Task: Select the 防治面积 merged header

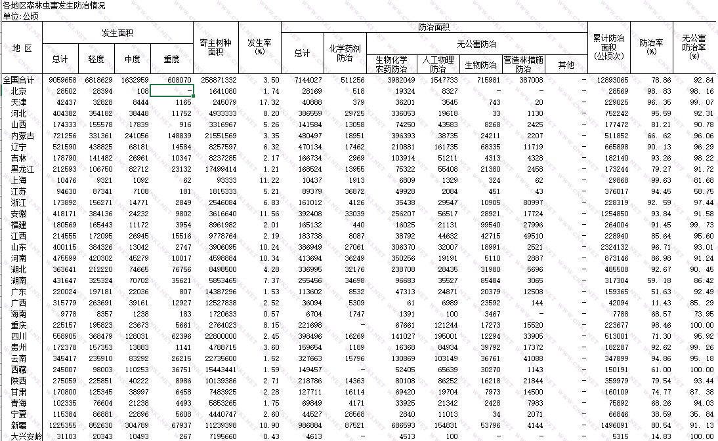Action: pos(434,27)
